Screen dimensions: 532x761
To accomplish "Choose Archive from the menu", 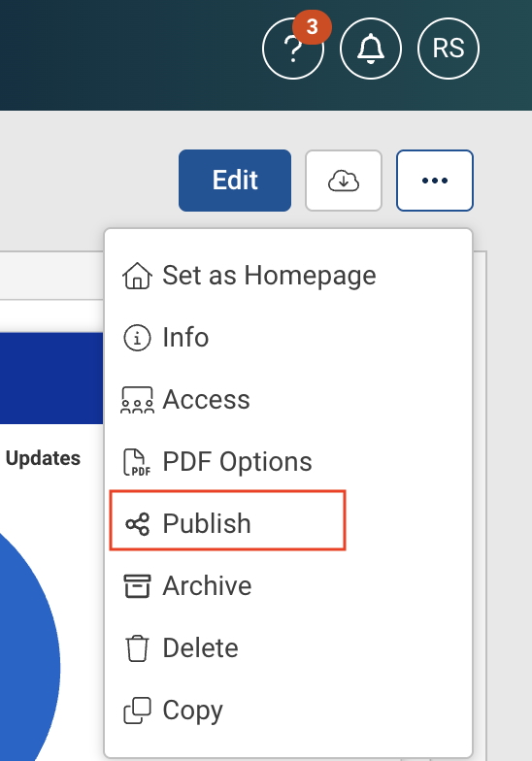I will click(288, 586).
